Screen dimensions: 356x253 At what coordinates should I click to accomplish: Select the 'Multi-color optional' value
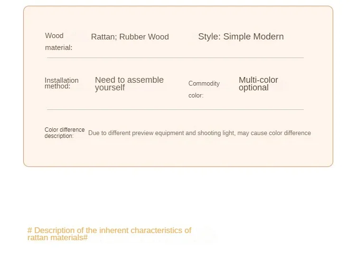(258, 84)
